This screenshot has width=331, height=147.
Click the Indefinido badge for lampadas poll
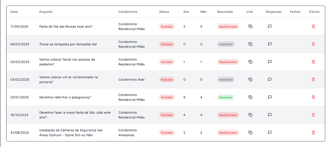pos(226,44)
